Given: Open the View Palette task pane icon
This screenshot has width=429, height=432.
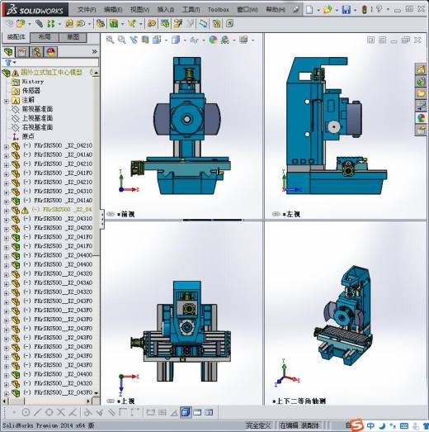Looking at the screenshot, I should (421, 106).
